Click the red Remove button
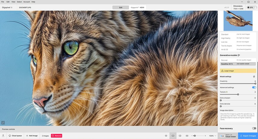Viewport: 258px width, 139px height. pos(56,136)
